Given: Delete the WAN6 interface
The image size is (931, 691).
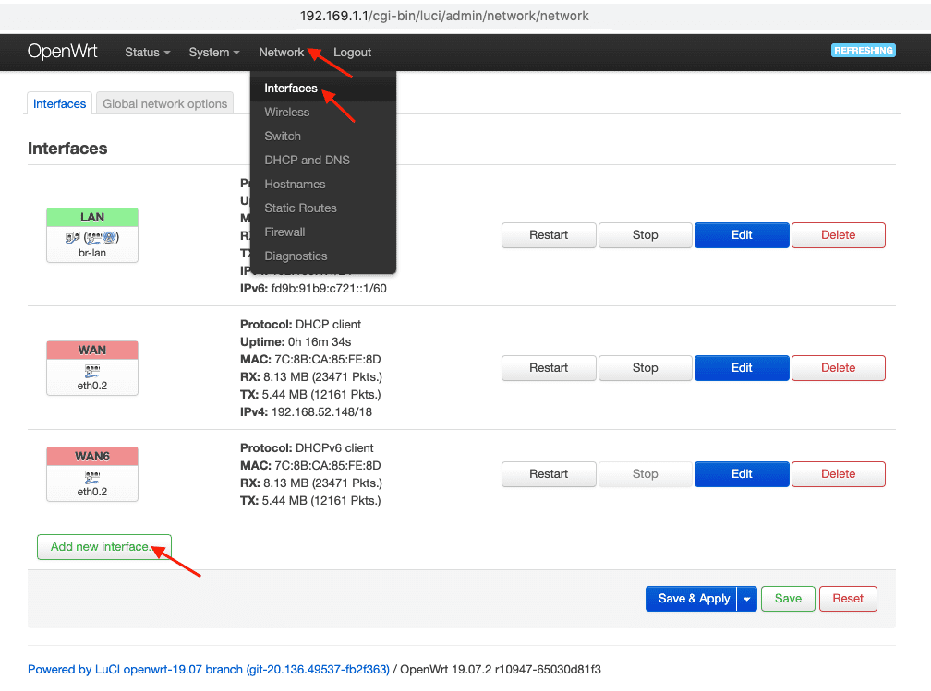Looking at the screenshot, I should tap(838, 474).
